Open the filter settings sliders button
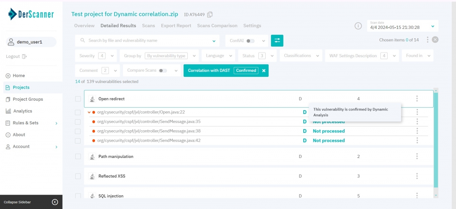The height and width of the screenshot is (209, 456). click(x=277, y=41)
